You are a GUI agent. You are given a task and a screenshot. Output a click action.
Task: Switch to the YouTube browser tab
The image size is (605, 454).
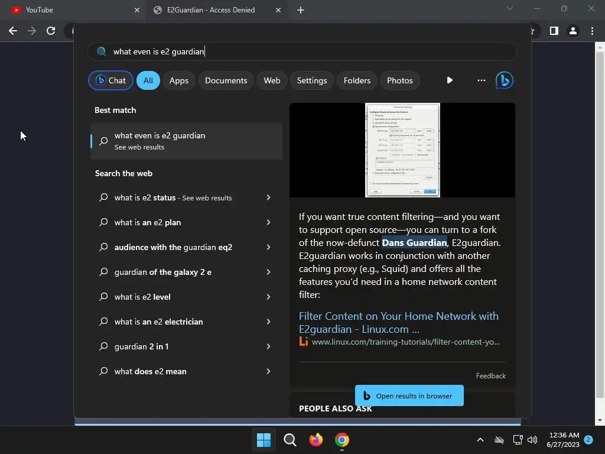coord(73,10)
